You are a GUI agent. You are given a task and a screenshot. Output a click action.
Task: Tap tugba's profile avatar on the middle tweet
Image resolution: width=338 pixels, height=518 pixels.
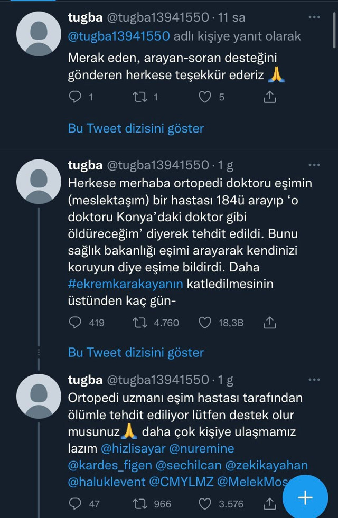point(38,180)
